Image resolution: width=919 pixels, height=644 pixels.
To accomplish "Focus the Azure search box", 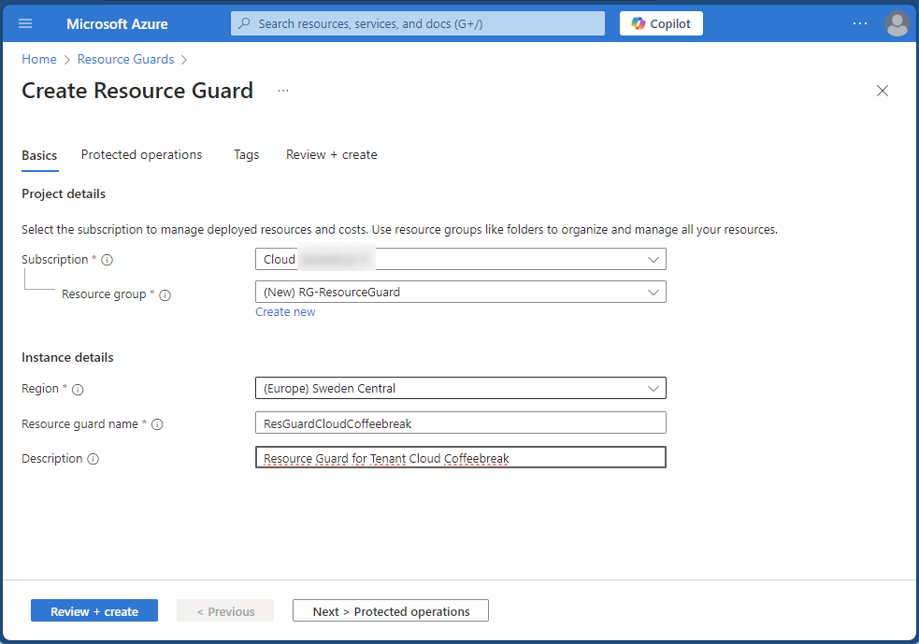I will (418, 23).
